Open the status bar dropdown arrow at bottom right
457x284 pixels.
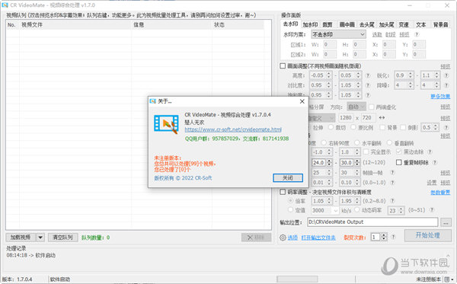452,279
